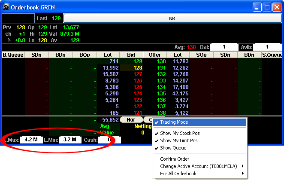Select bid price 129
The height and width of the screenshot is (180, 284).
pyautogui.click(x=138, y=61)
